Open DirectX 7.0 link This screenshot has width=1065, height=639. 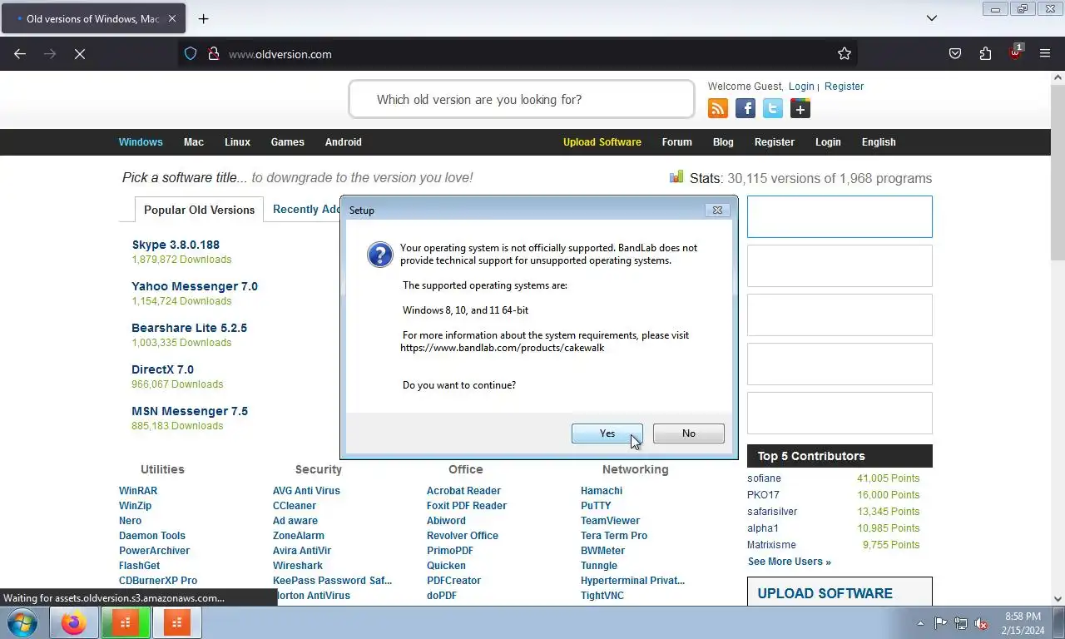point(162,369)
